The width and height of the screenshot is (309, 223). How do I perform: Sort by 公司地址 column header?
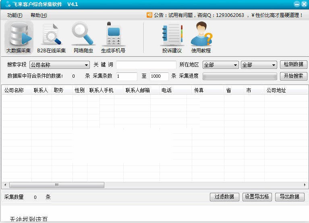tap(286, 90)
